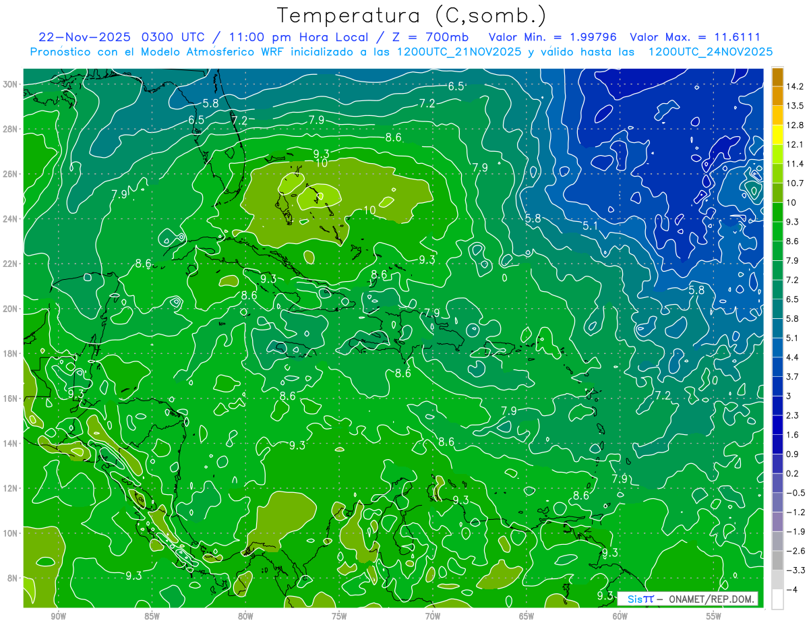Click the "10.7" color scale value
Image resolution: width=809 pixels, height=625 pixels.
tap(795, 183)
